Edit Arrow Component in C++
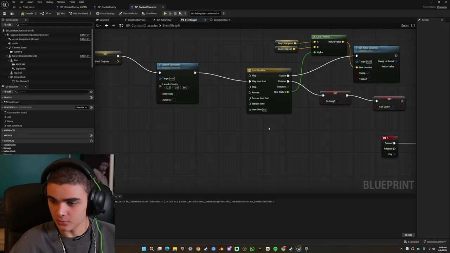The width and height of the screenshot is (450, 253). click(x=85, y=39)
